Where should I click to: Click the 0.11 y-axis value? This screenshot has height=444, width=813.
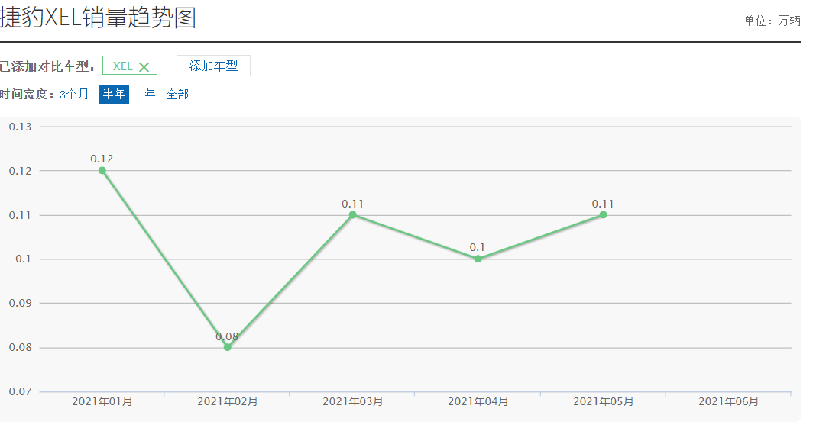[20, 215]
